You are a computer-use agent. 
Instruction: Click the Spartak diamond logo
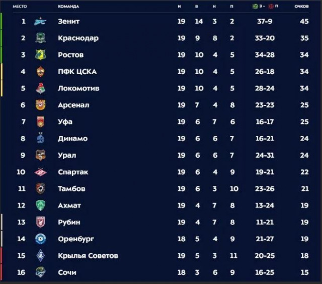[40, 172]
